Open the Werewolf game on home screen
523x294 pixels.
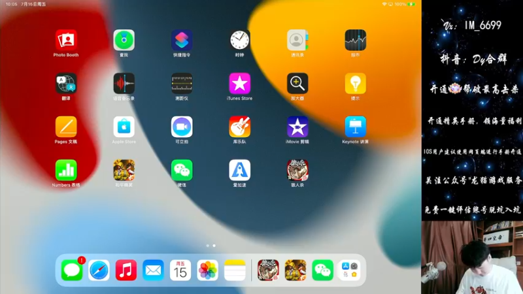(297, 170)
